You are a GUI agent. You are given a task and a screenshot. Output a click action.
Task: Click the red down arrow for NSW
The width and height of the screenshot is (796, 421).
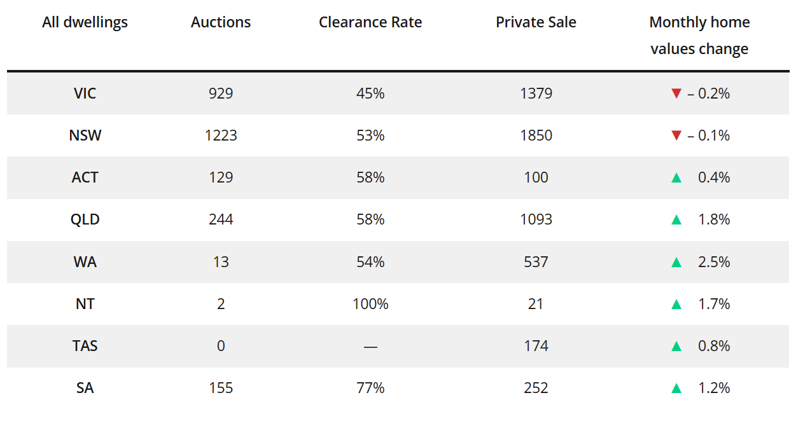click(676, 135)
